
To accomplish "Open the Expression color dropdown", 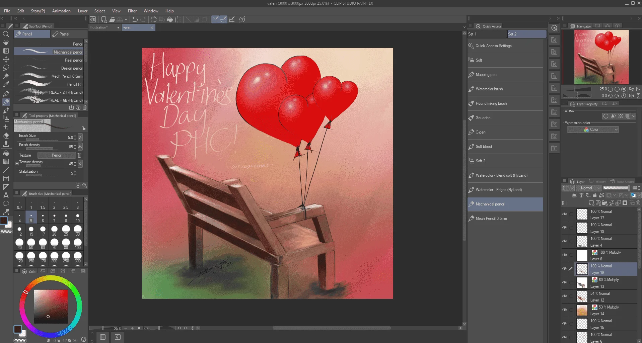I will pyautogui.click(x=593, y=130).
